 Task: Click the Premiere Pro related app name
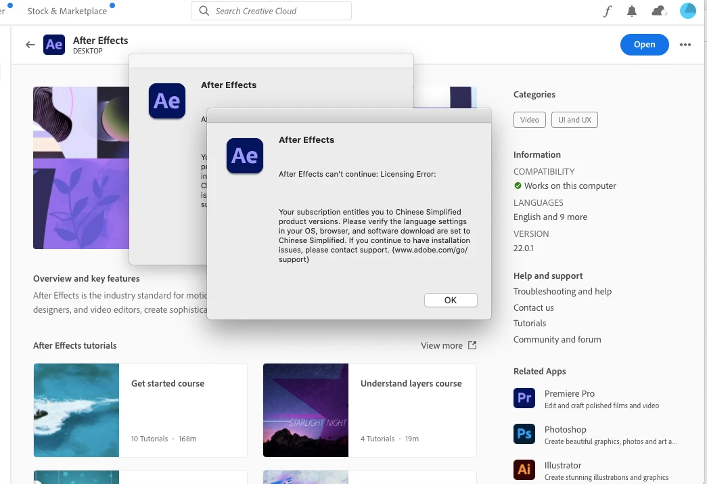pos(569,393)
